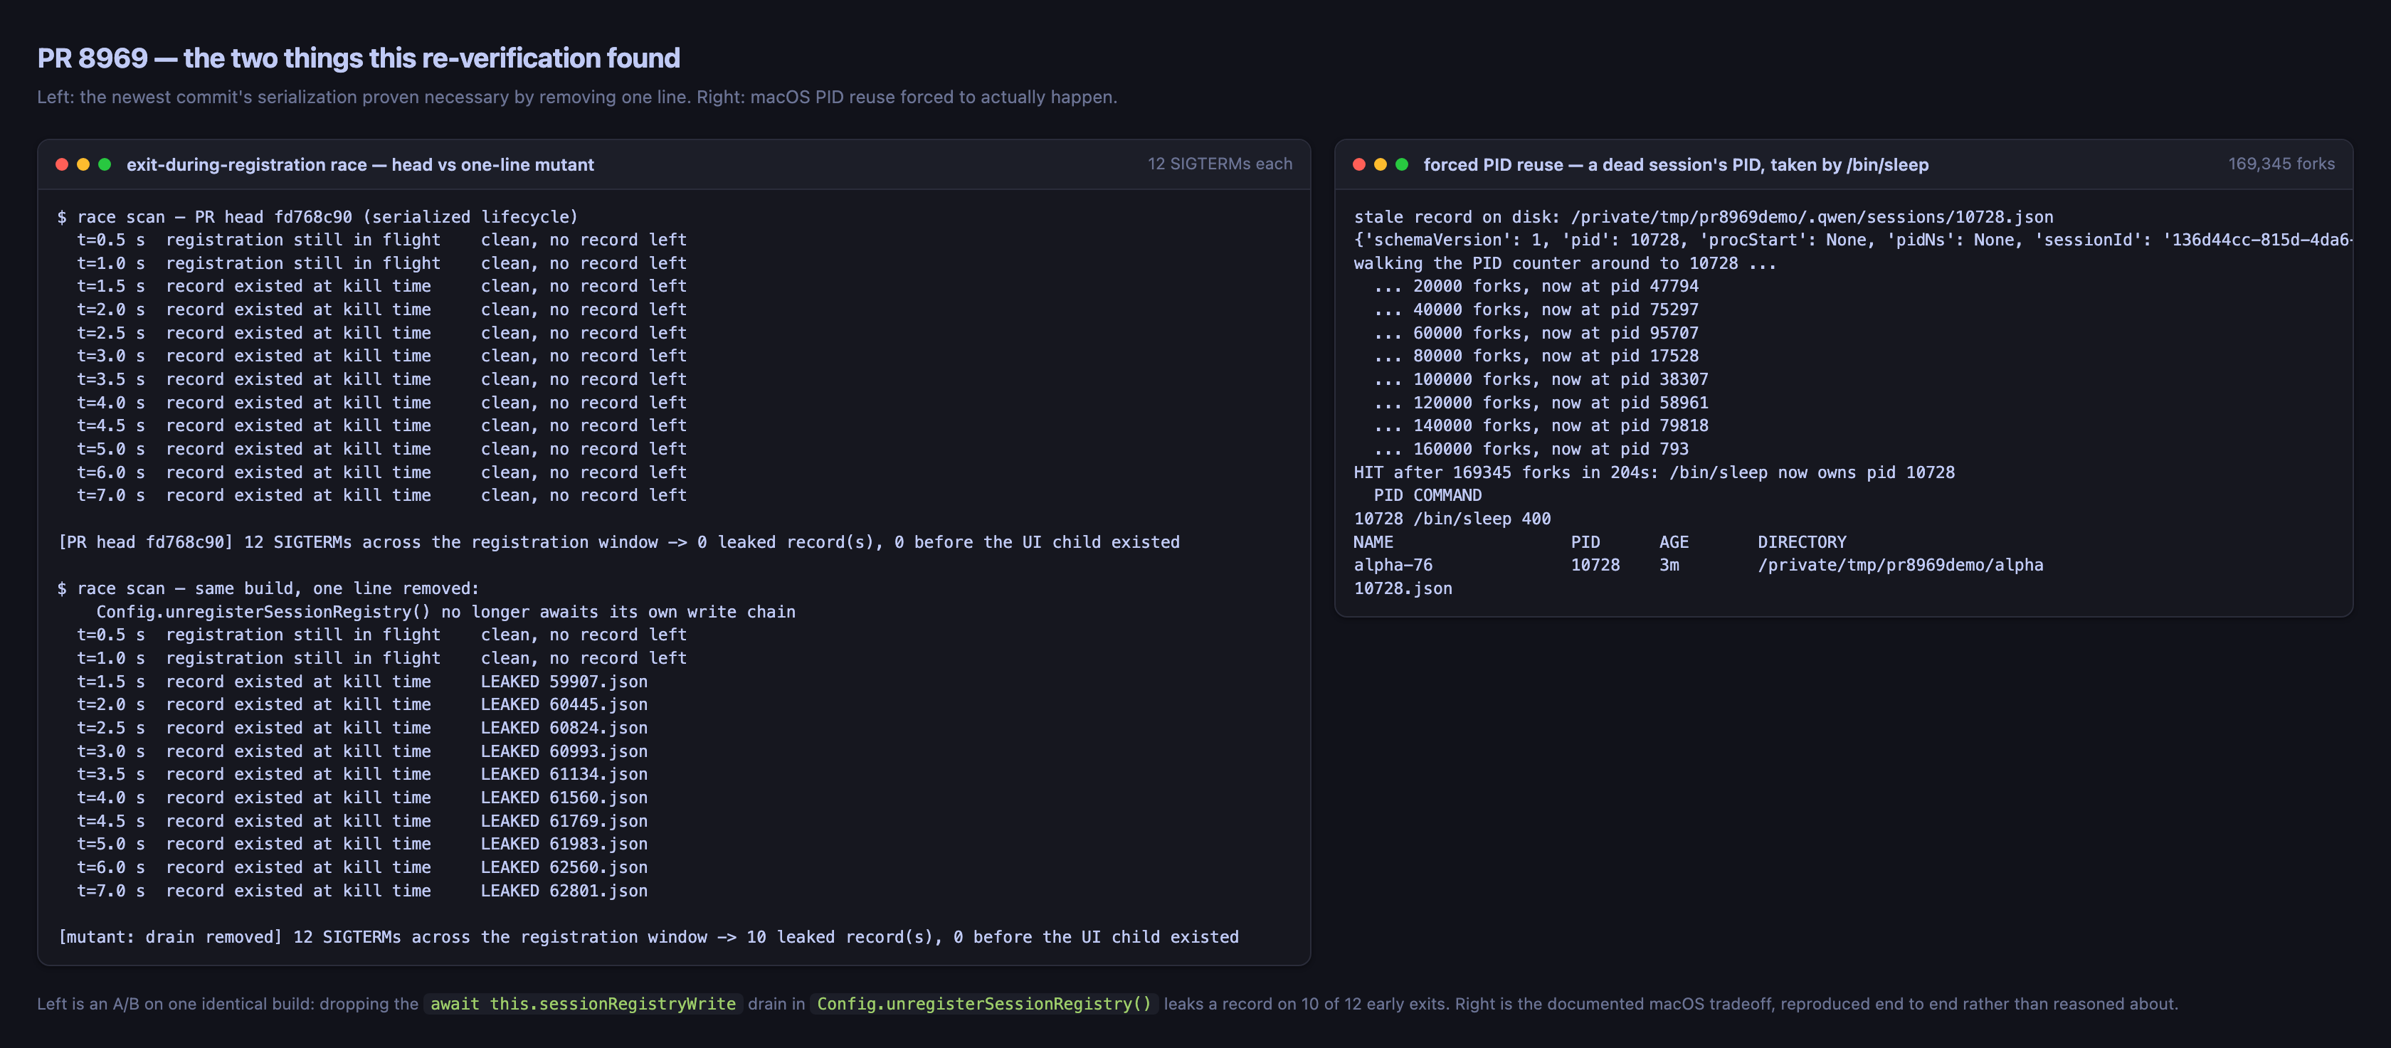2391x1048 pixels.
Task: Click 'alpha-76' session name
Action: (1393, 564)
